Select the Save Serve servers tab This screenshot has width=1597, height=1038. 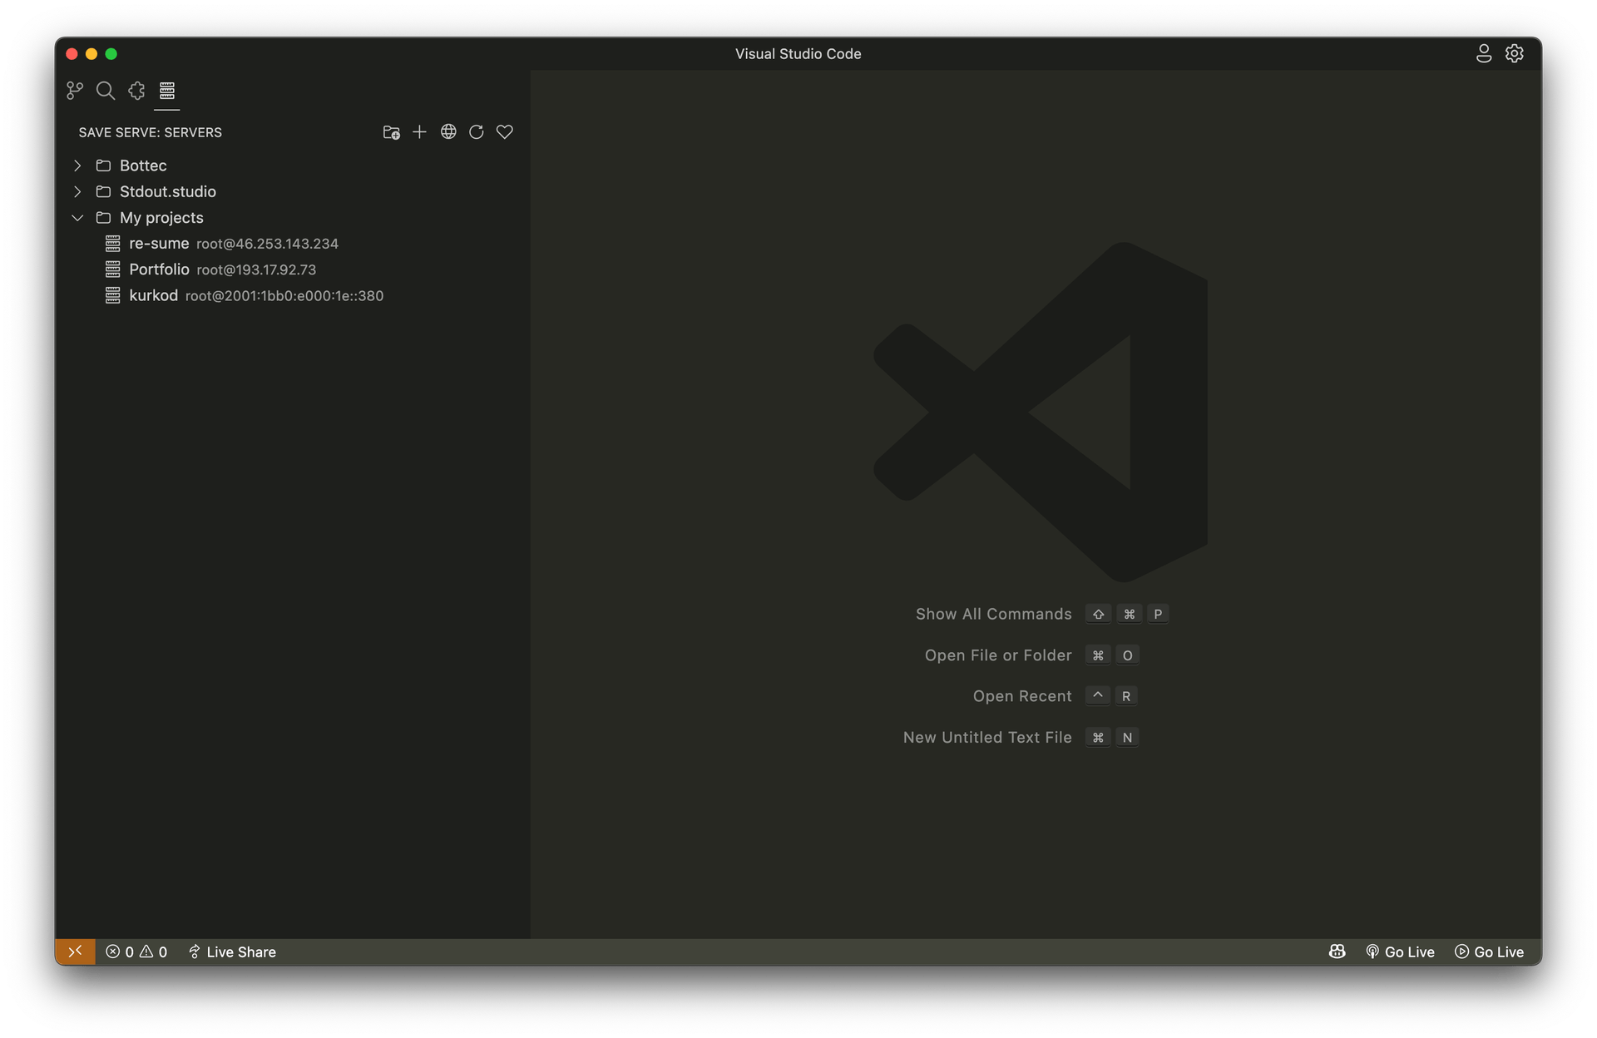[167, 91]
